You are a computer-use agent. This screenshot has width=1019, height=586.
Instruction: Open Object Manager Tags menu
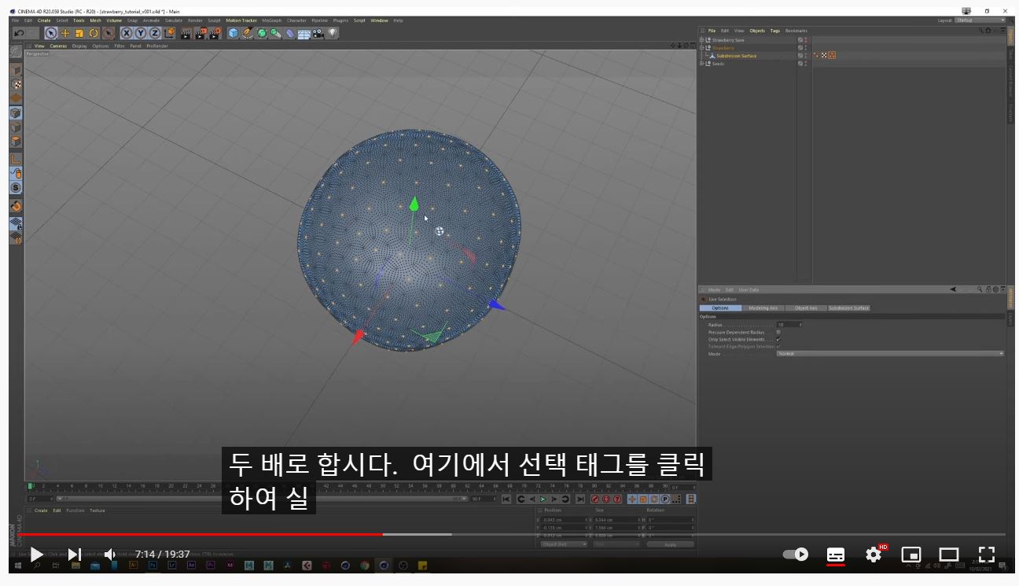[775, 31]
